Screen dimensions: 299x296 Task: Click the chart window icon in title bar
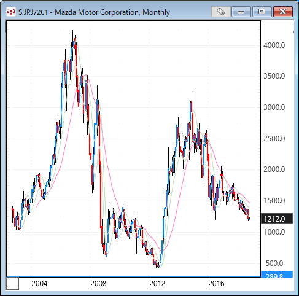(x=11, y=12)
